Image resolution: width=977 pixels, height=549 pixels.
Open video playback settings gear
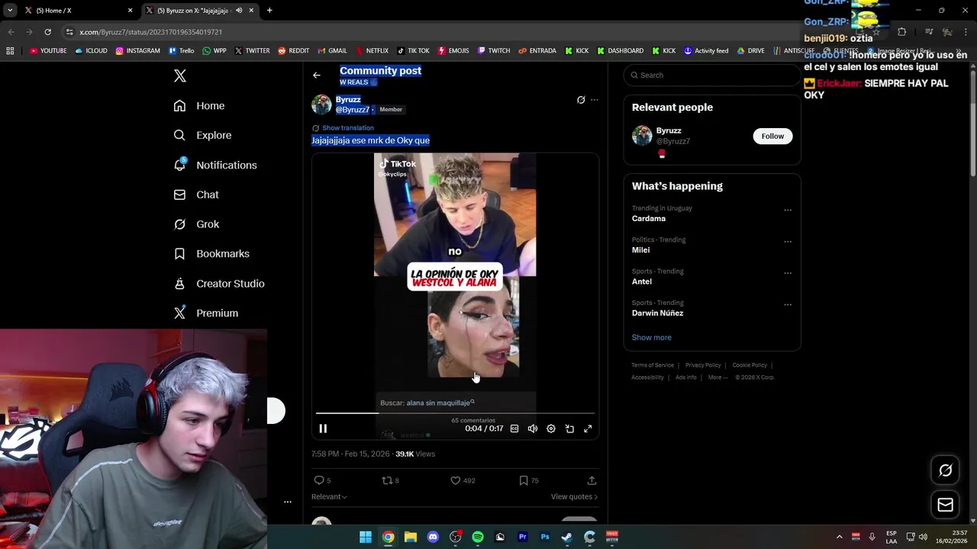tap(551, 429)
